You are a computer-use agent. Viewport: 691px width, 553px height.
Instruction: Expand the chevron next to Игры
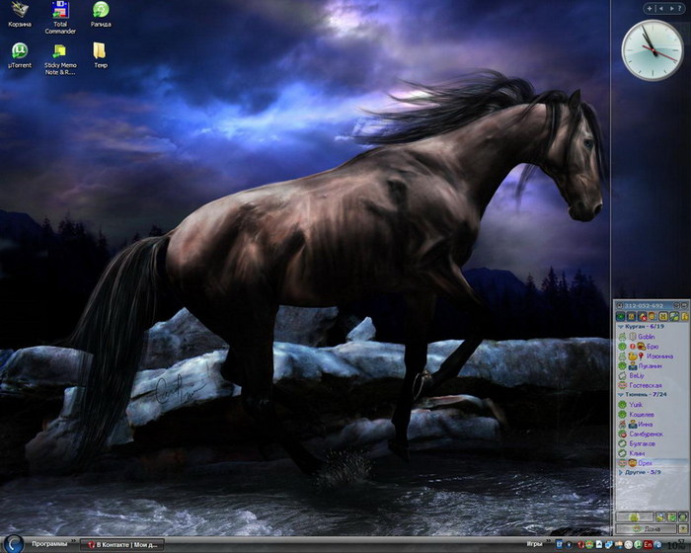(x=549, y=540)
